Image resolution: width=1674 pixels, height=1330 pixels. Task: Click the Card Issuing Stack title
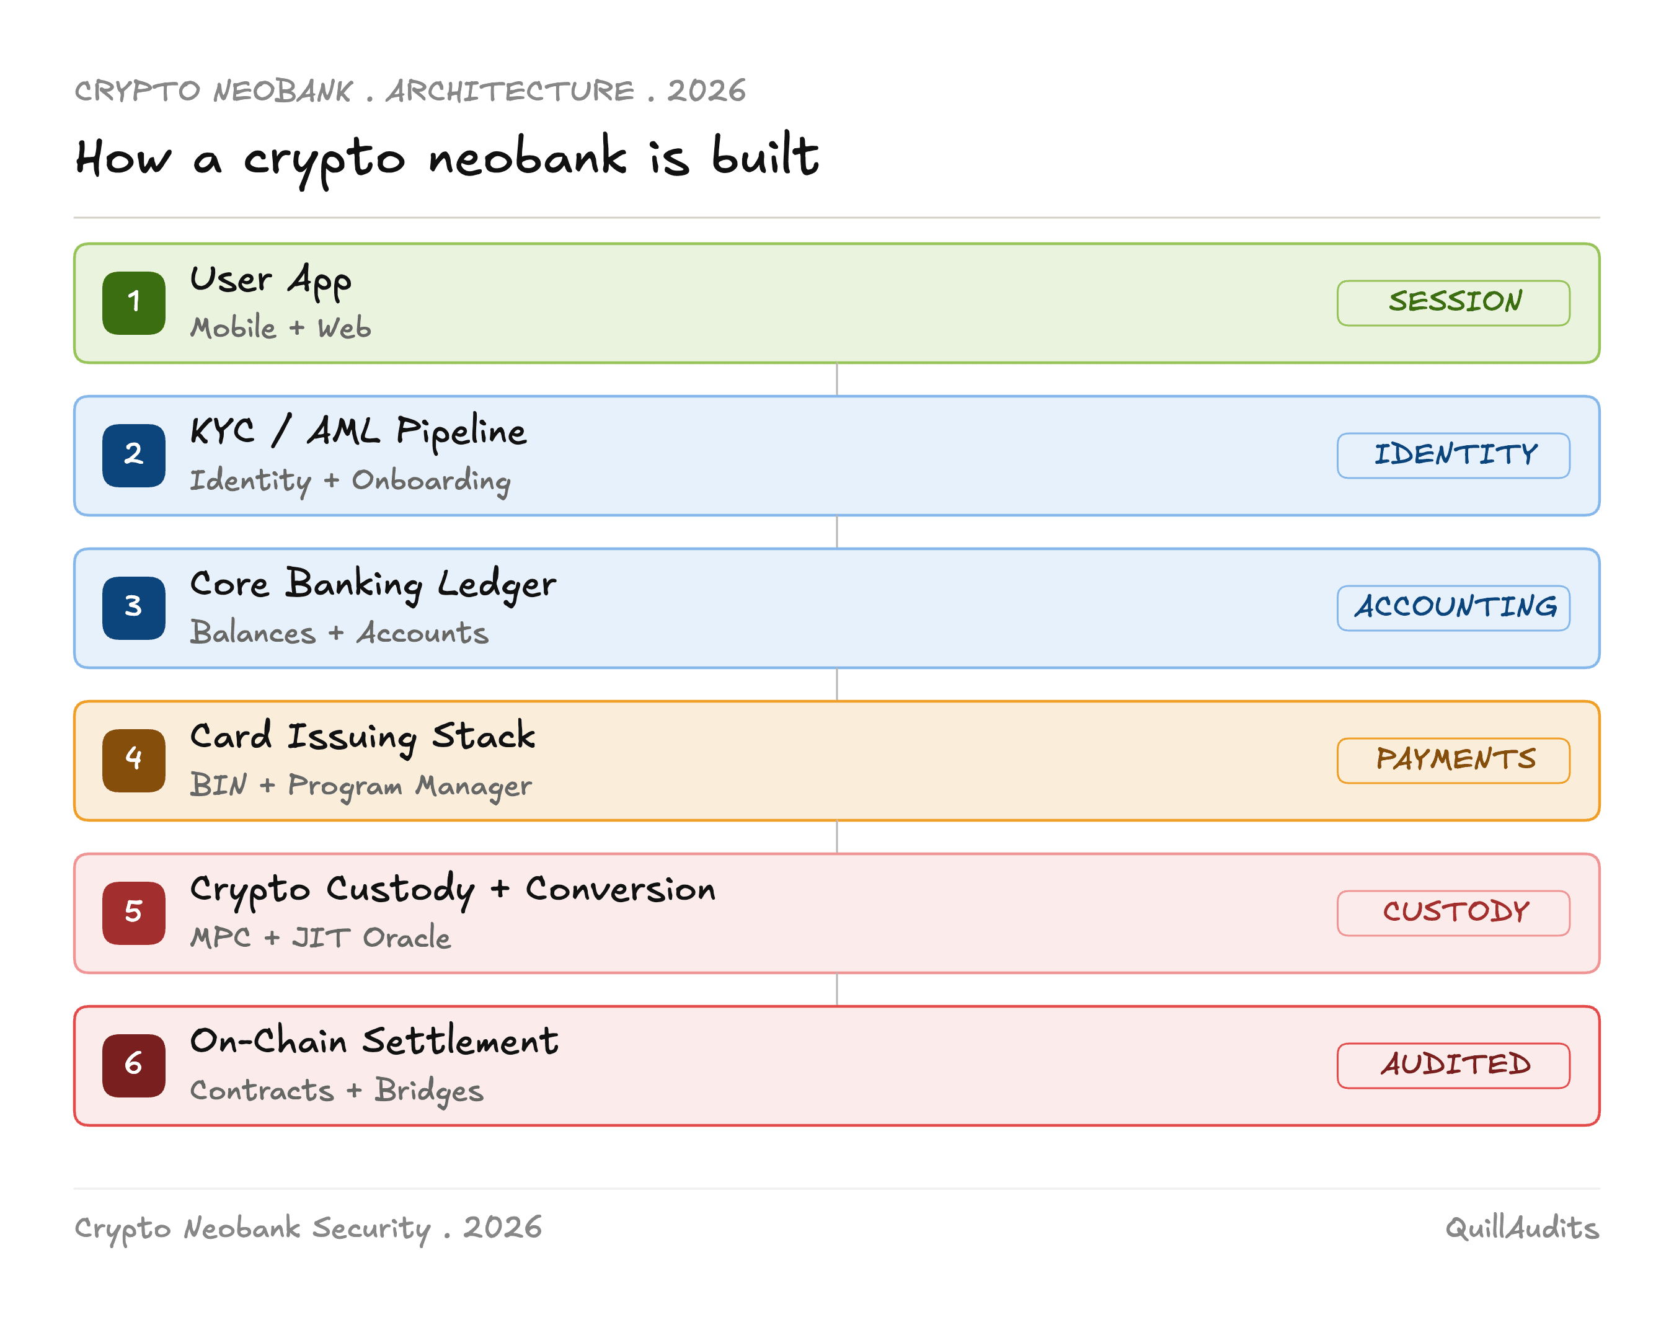point(363,738)
